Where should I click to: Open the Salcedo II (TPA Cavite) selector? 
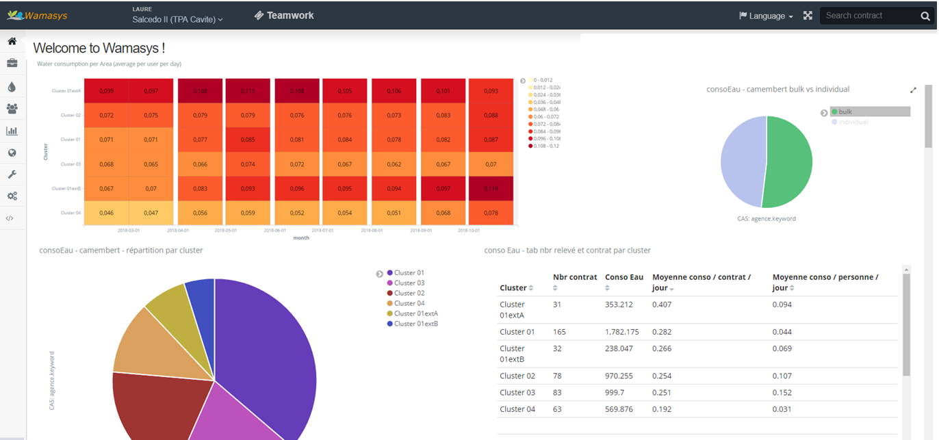(178, 20)
